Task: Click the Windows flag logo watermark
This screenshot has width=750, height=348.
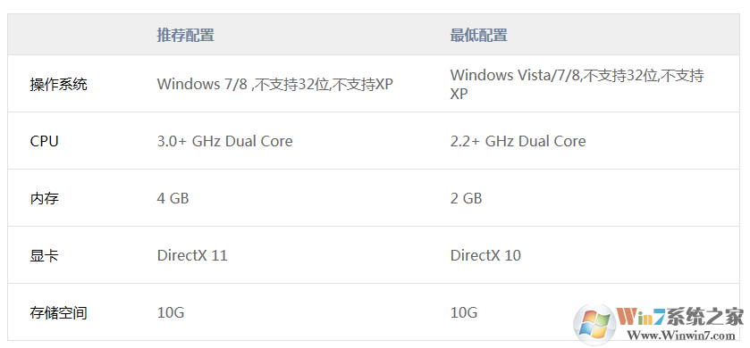Action: [594, 324]
